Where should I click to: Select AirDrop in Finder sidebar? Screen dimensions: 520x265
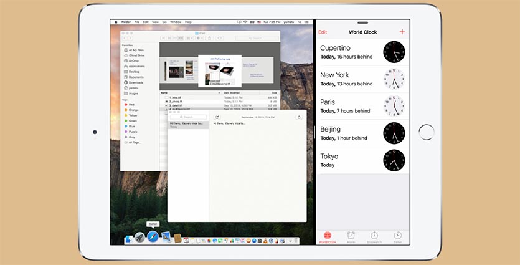click(133, 60)
